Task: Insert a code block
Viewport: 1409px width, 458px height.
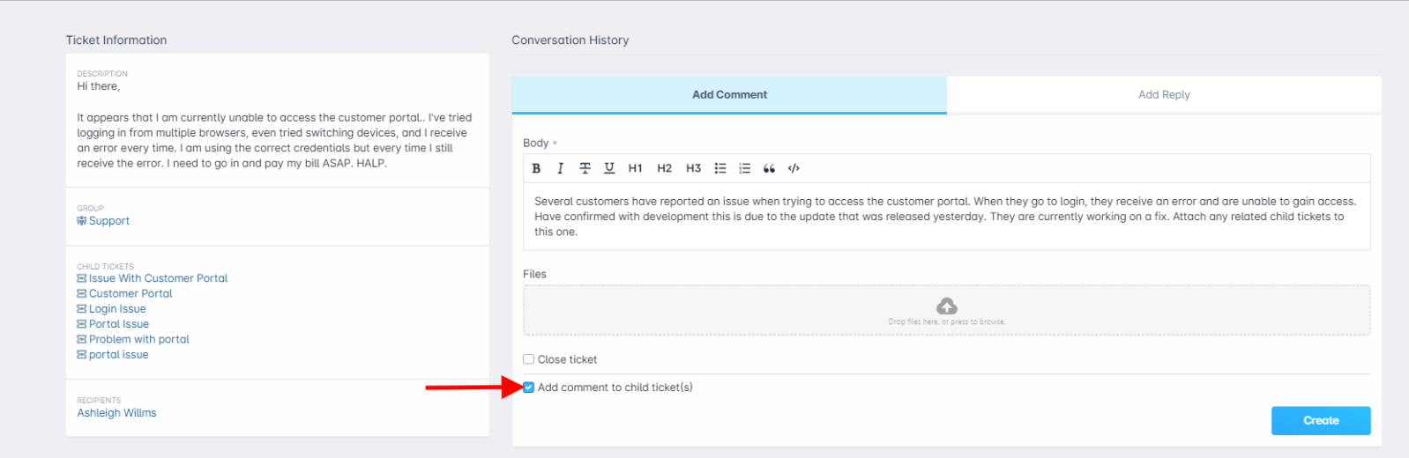Action: (794, 168)
